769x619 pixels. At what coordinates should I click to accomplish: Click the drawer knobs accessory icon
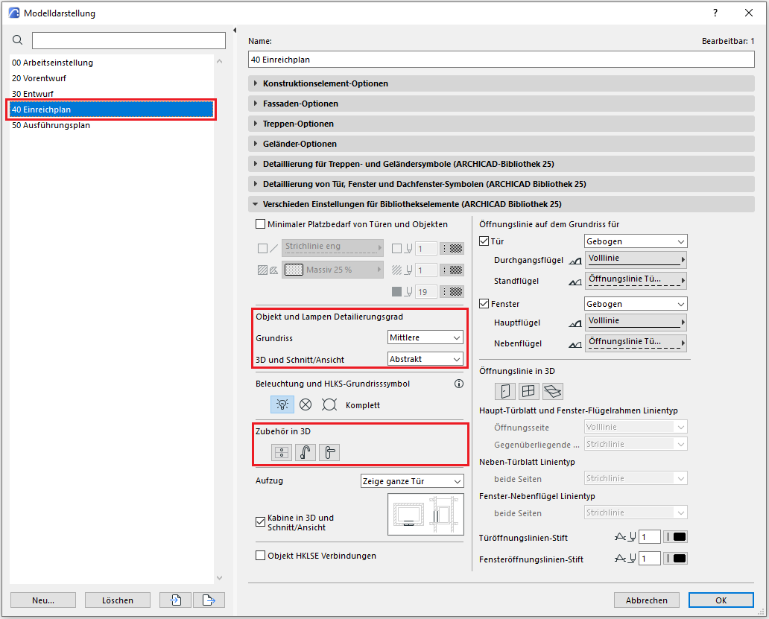click(282, 452)
